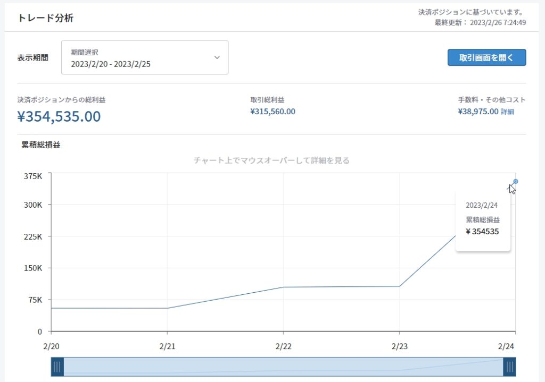
Task: Select the 2/24 x-axis date label
Action: point(506,346)
